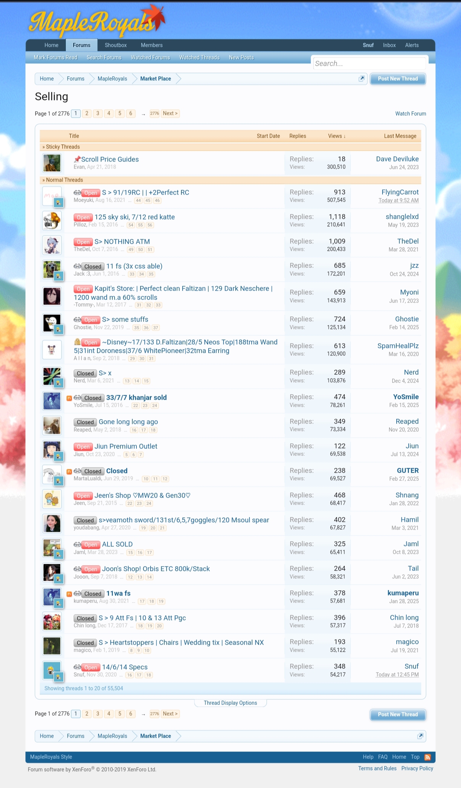This screenshot has width=461, height=788.
Task: Click Evan's avatar on Scroll Price Guides
Action: tap(52, 163)
